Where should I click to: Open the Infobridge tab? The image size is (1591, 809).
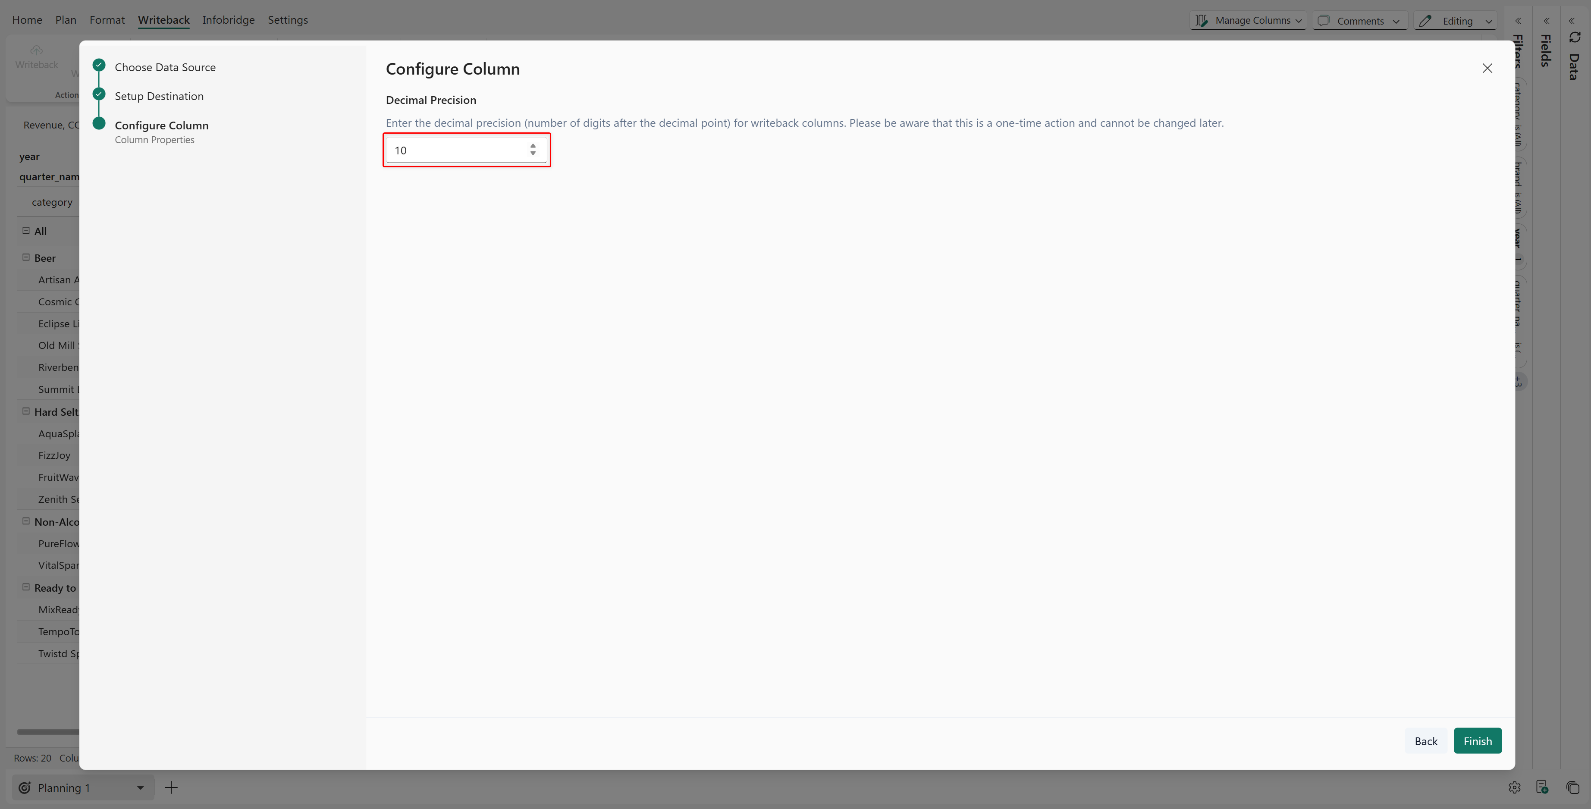tap(228, 20)
